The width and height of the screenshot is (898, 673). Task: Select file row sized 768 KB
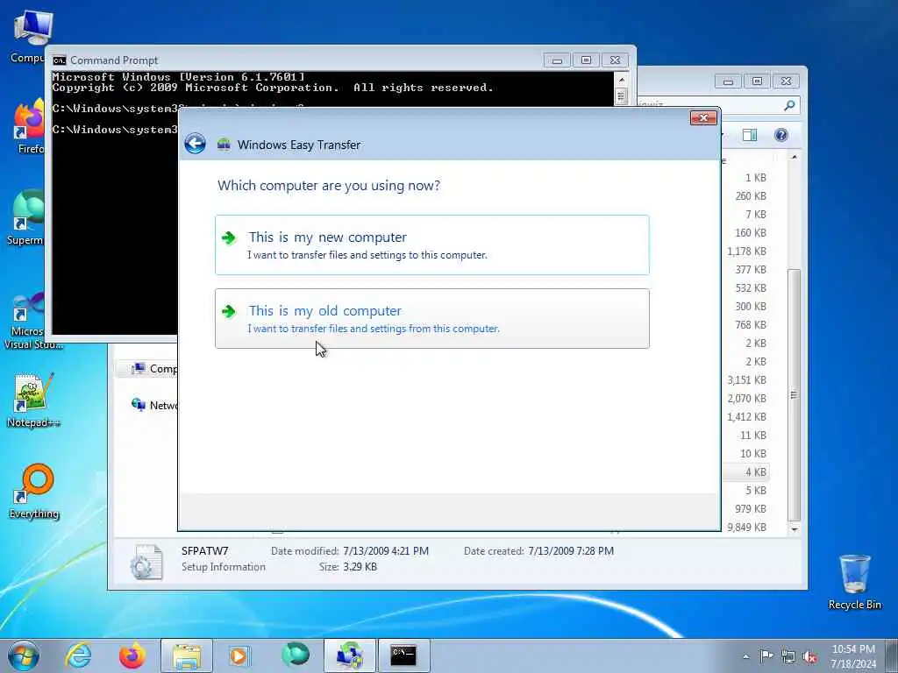[746, 324]
